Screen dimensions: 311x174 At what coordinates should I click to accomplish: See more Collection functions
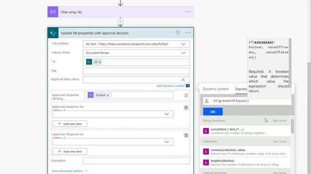tap(279, 141)
